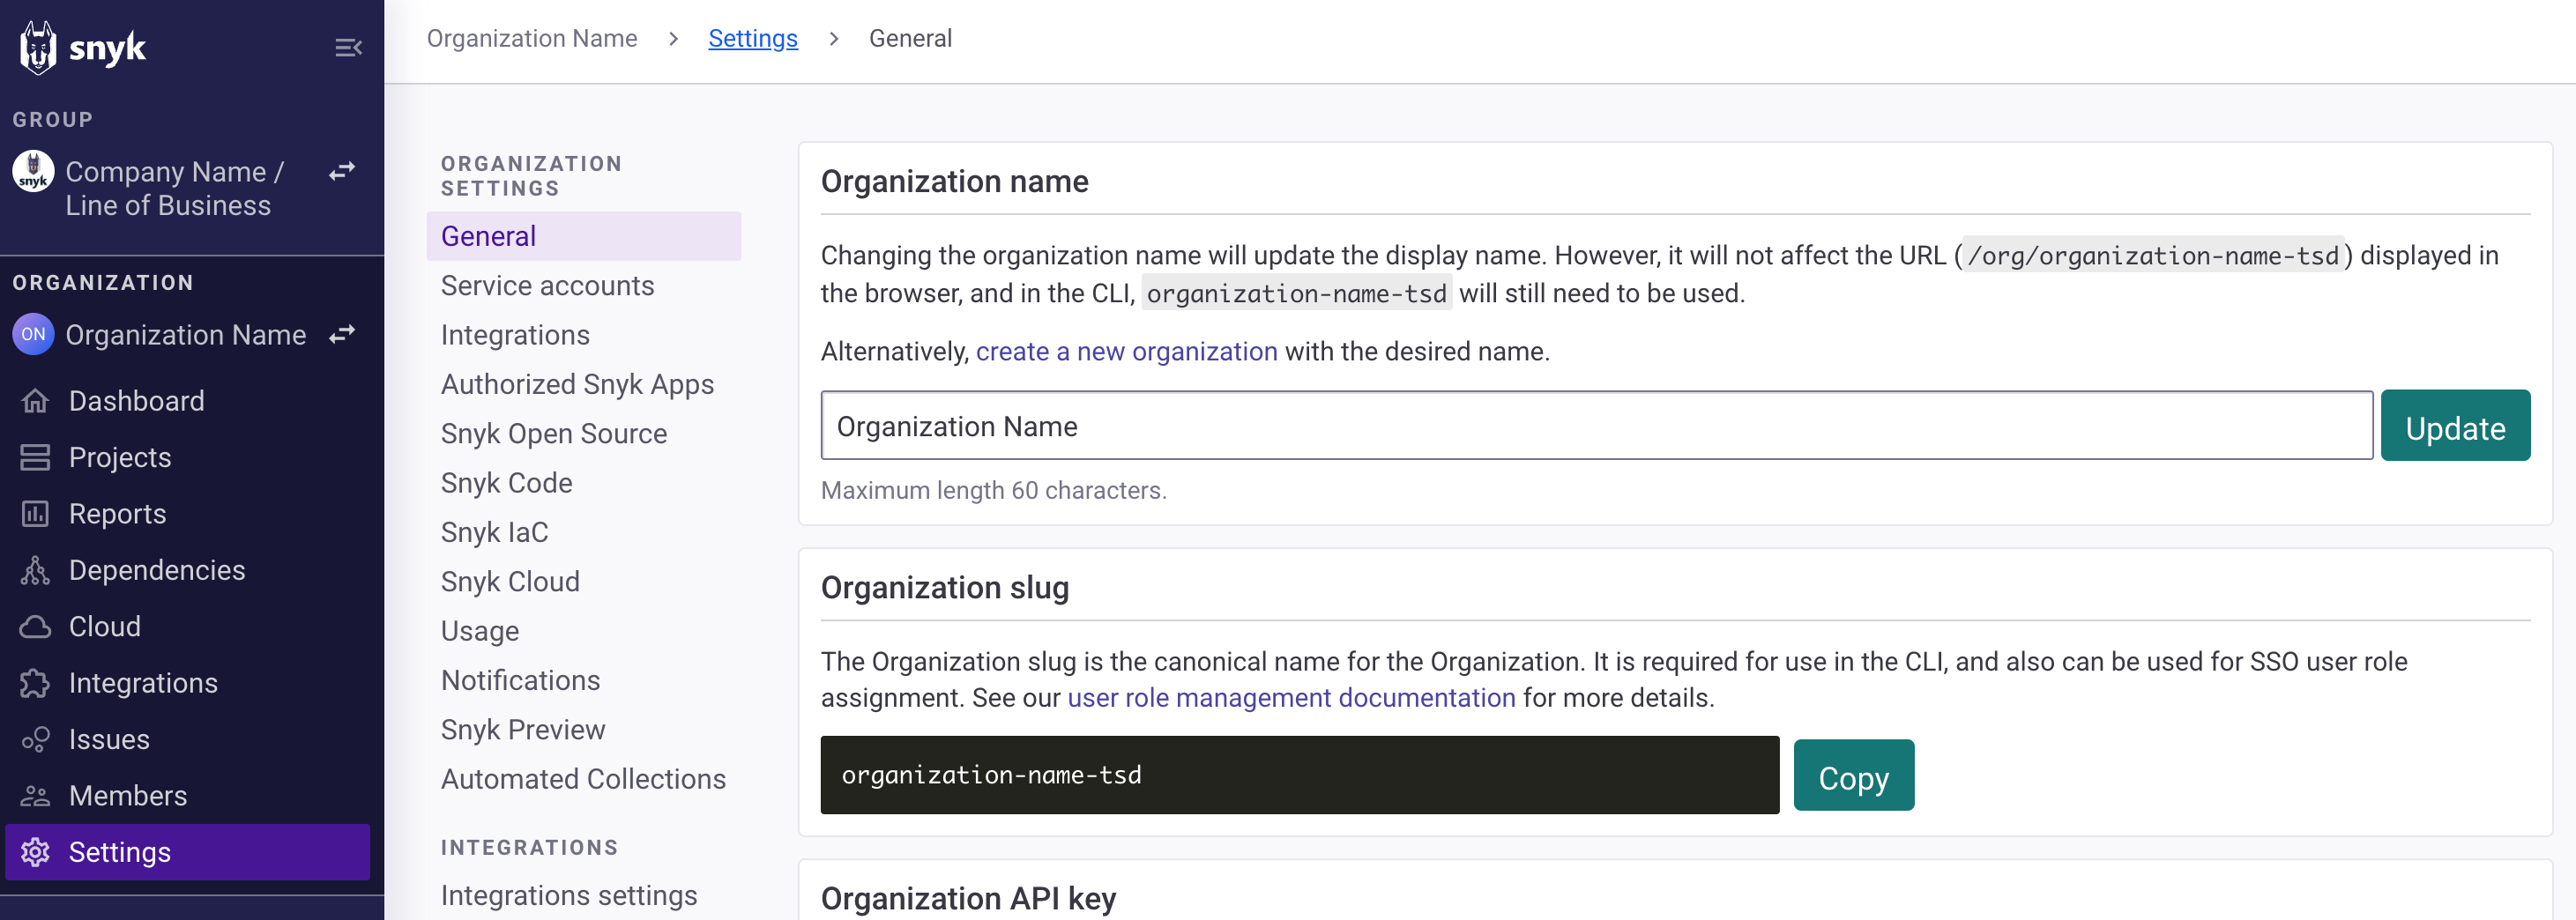Switch group via arrows next to Company Name
The image size is (2576, 920).
click(x=342, y=171)
